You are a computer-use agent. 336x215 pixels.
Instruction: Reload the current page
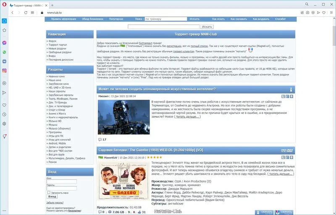(x=26, y=13)
